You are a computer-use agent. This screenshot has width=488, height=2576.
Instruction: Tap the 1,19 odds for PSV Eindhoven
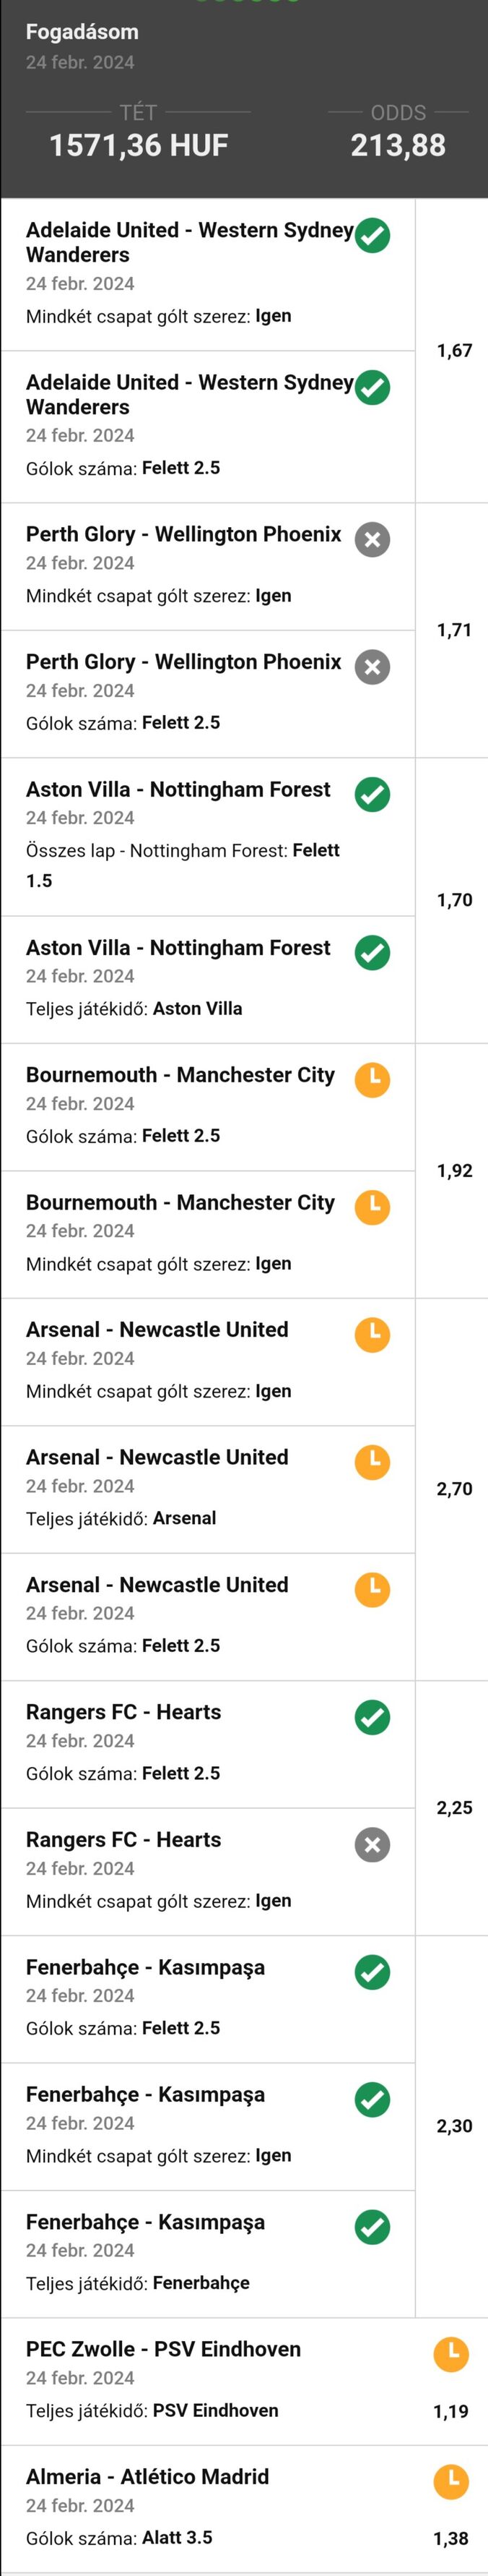click(450, 2412)
